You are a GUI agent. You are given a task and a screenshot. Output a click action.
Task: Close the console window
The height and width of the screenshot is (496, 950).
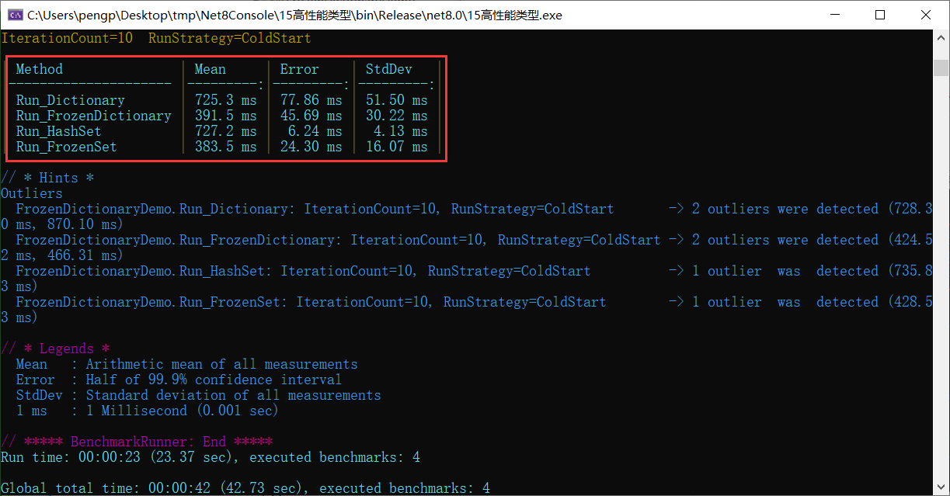click(x=925, y=15)
